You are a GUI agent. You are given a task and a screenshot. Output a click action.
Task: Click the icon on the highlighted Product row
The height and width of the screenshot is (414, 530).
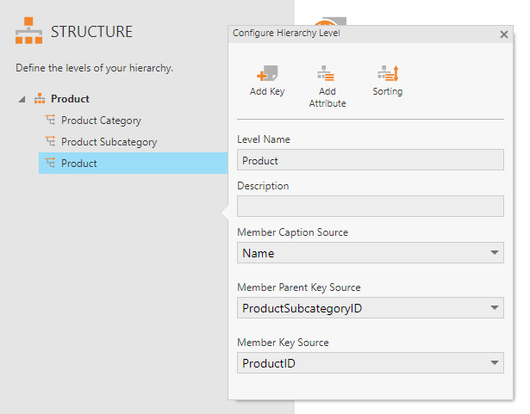pos(50,164)
